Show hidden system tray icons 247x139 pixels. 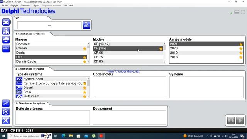[x=208, y=136]
